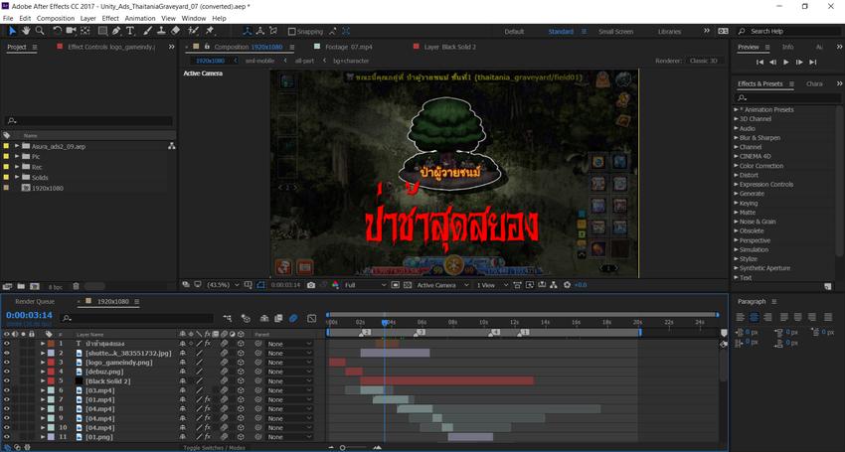Open the composition mini-flowchart in timeline
The height and width of the screenshot is (452, 845).
coord(228,319)
